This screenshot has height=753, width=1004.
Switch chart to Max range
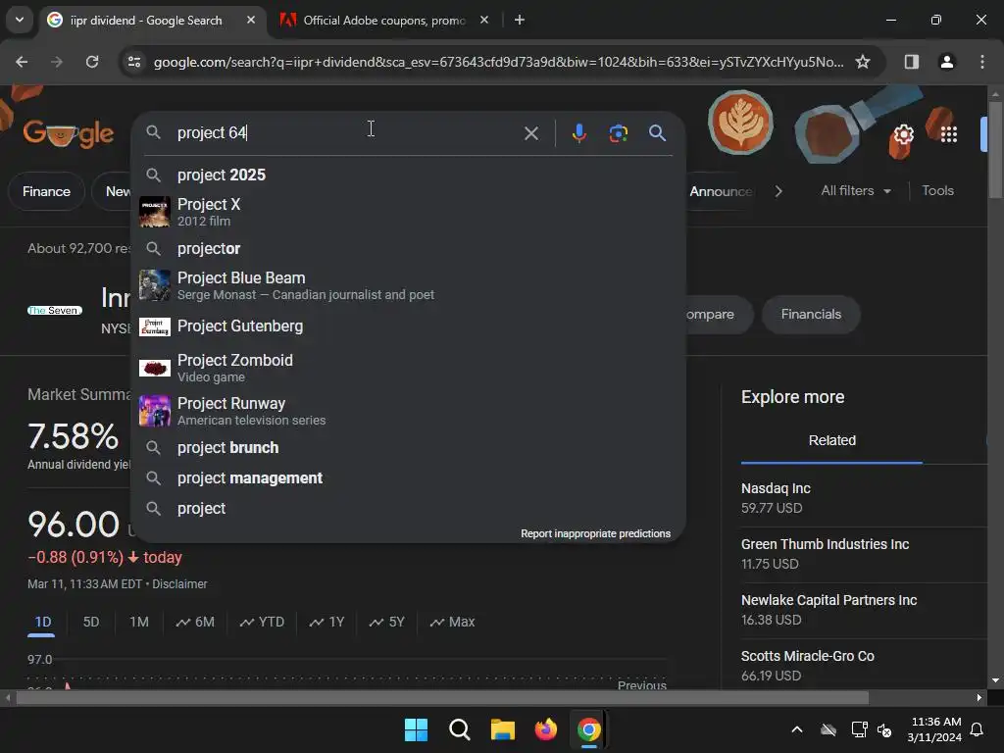(x=452, y=622)
